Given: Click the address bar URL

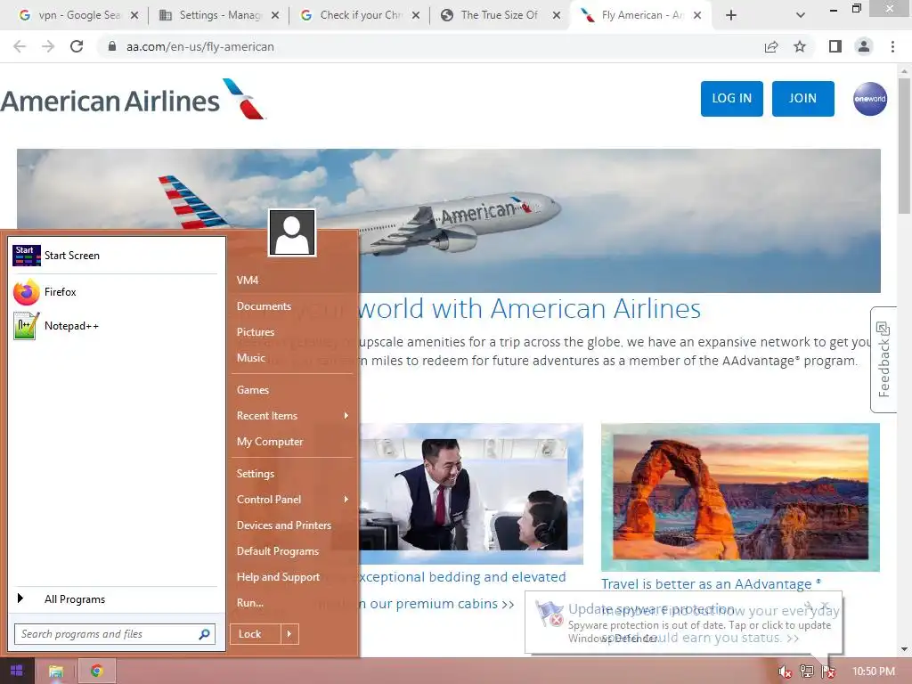Looking at the screenshot, I should (x=200, y=46).
